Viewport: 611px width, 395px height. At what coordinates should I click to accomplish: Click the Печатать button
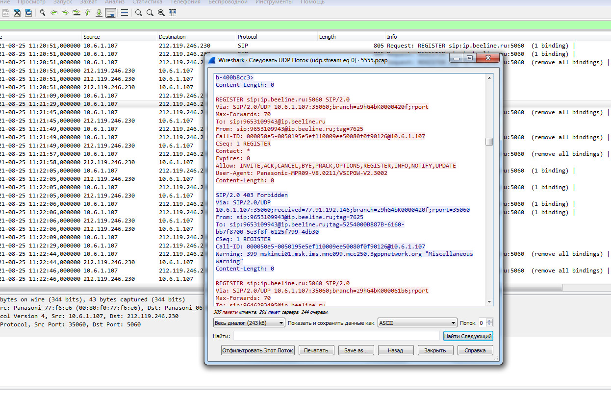[316, 350]
